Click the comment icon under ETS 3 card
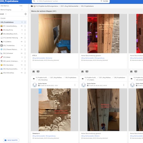Screen dimensions: 143x143 pos(38,71)
